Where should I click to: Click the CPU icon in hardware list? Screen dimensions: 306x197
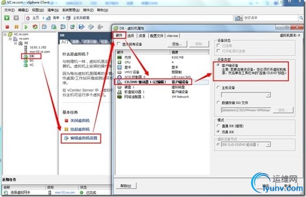119,62
